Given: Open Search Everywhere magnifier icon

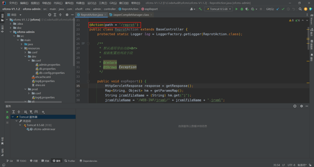Looking at the screenshot, I should coord(300,9).
